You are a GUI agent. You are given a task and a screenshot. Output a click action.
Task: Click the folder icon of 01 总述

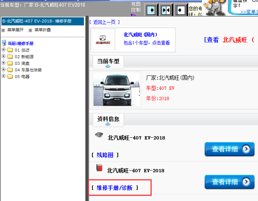[x=10, y=50]
